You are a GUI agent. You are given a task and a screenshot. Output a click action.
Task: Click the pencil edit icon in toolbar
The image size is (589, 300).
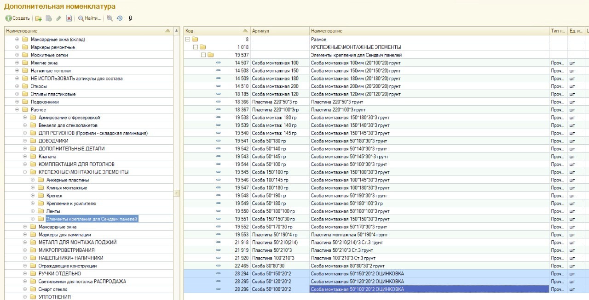pos(58,18)
